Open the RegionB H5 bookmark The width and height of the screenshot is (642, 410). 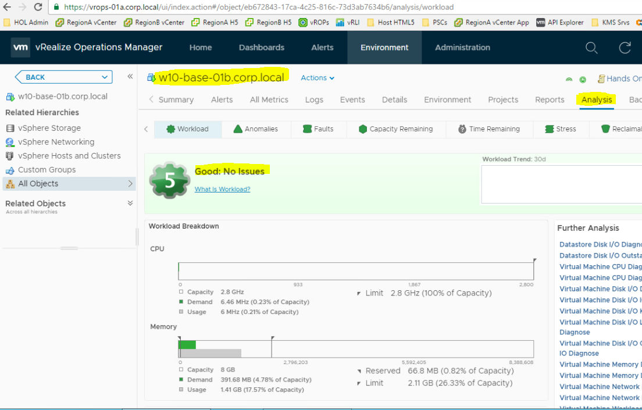click(x=268, y=23)
